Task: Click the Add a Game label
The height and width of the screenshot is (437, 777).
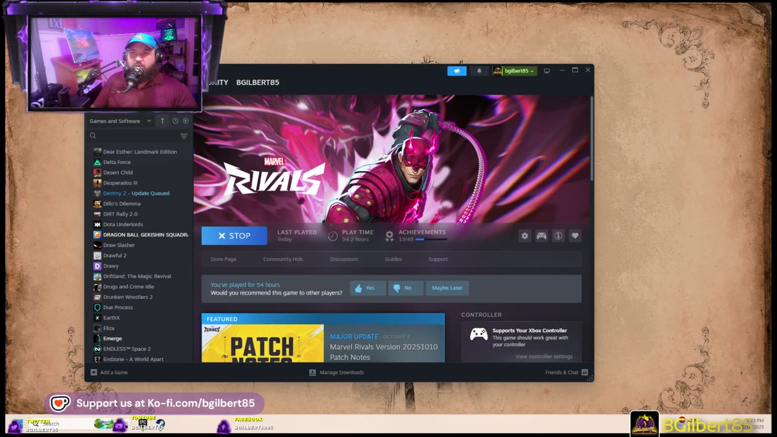Action: click(114, 372)
